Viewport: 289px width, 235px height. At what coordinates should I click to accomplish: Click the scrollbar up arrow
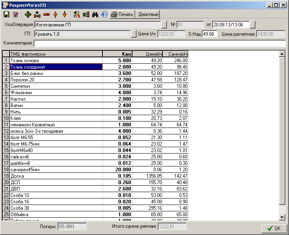click(282, 54)
